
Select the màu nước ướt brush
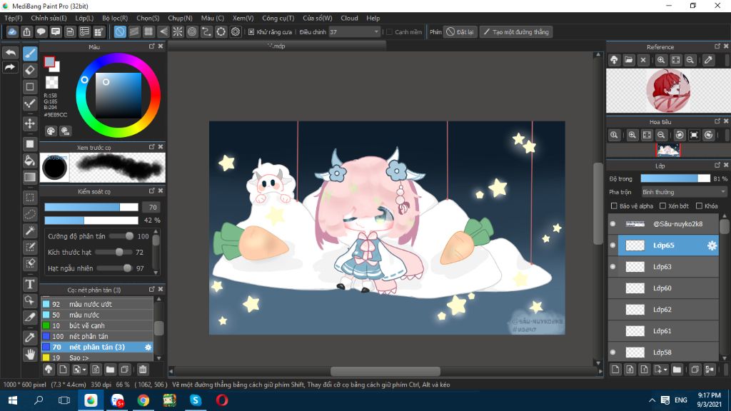(x=97, y=304)
